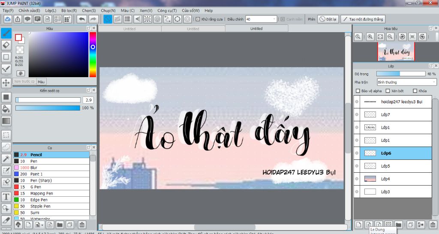Undock the Hoa tiêu navigator panel
Viewport: 439px width, 234px height.
pyautogui.click(x=431, y=28)
